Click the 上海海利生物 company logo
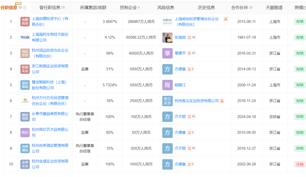The image size is (306, 177). pyautogui.click(x=25, y=37)
